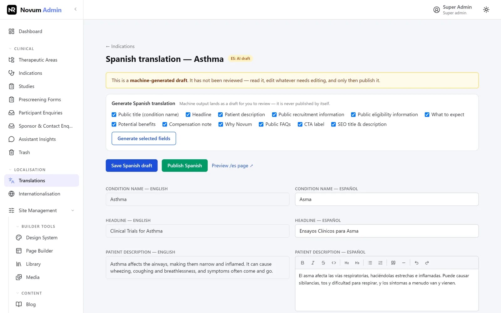Screen dimensions: 501x313
Task: Uncheck the Compensation note checkbox
Action: (x=165, y=124)
